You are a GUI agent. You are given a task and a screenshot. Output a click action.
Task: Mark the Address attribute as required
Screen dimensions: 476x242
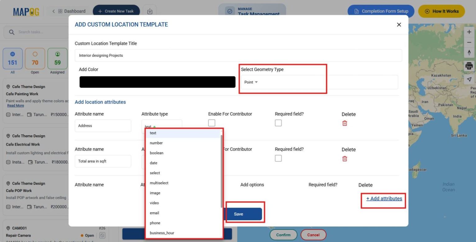(x=278, y=123)
